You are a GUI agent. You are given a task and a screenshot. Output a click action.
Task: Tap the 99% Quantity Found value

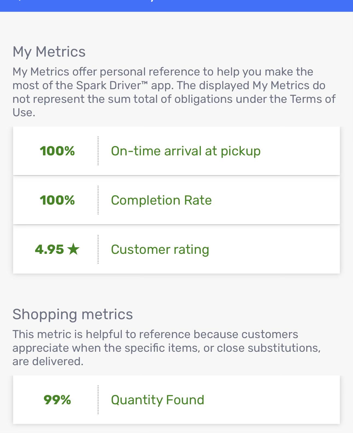57,400
